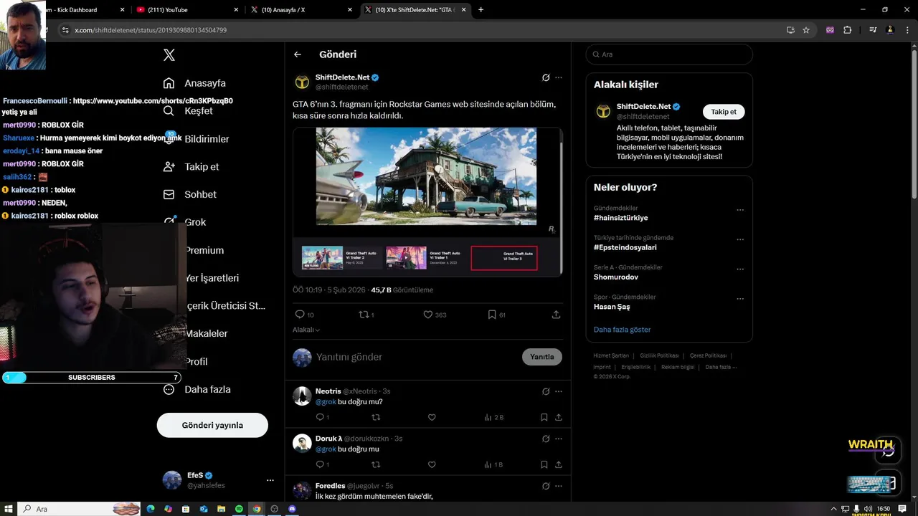The image size is (918, 516).
Task: Open a new browser tab
Action: coord(481,10)
